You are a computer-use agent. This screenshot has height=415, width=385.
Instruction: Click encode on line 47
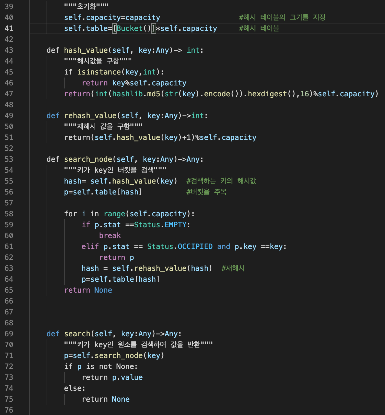point(217,94)
